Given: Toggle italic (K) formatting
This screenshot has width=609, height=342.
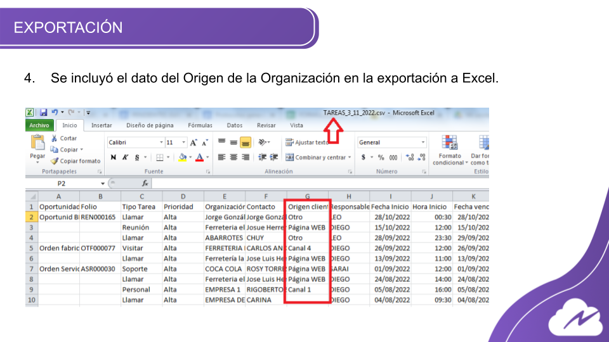Looking at the screenshot, I should (x=125, y=157).
